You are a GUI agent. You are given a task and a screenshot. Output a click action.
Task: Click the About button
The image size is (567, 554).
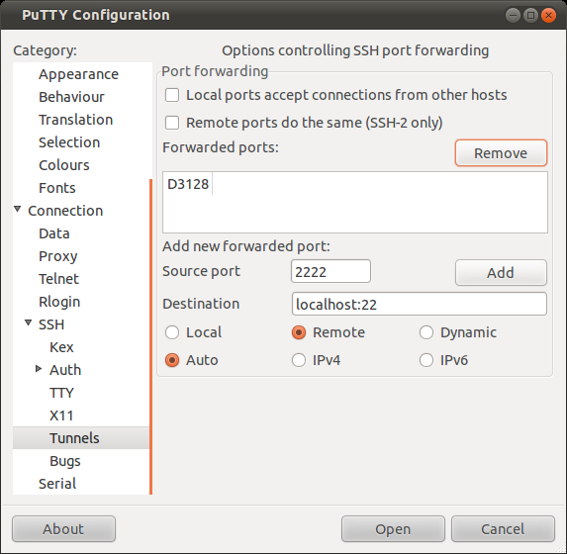pyautogui.click(x=63, y=529)
